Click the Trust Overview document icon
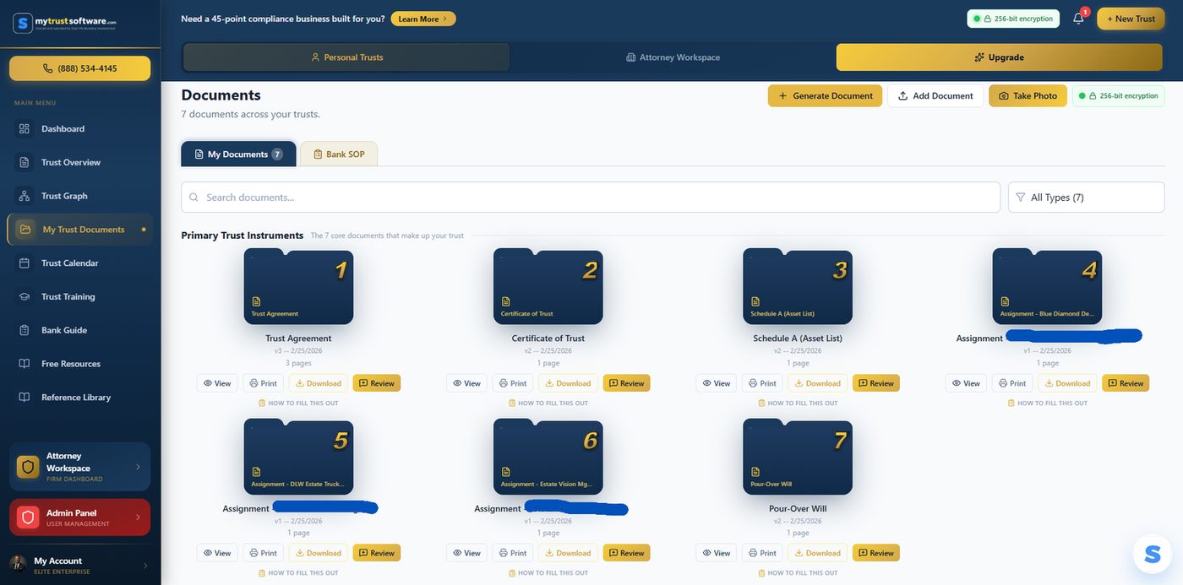This screenshot has width=1183, height=585. pyautogui.click(x=25, y=162)
